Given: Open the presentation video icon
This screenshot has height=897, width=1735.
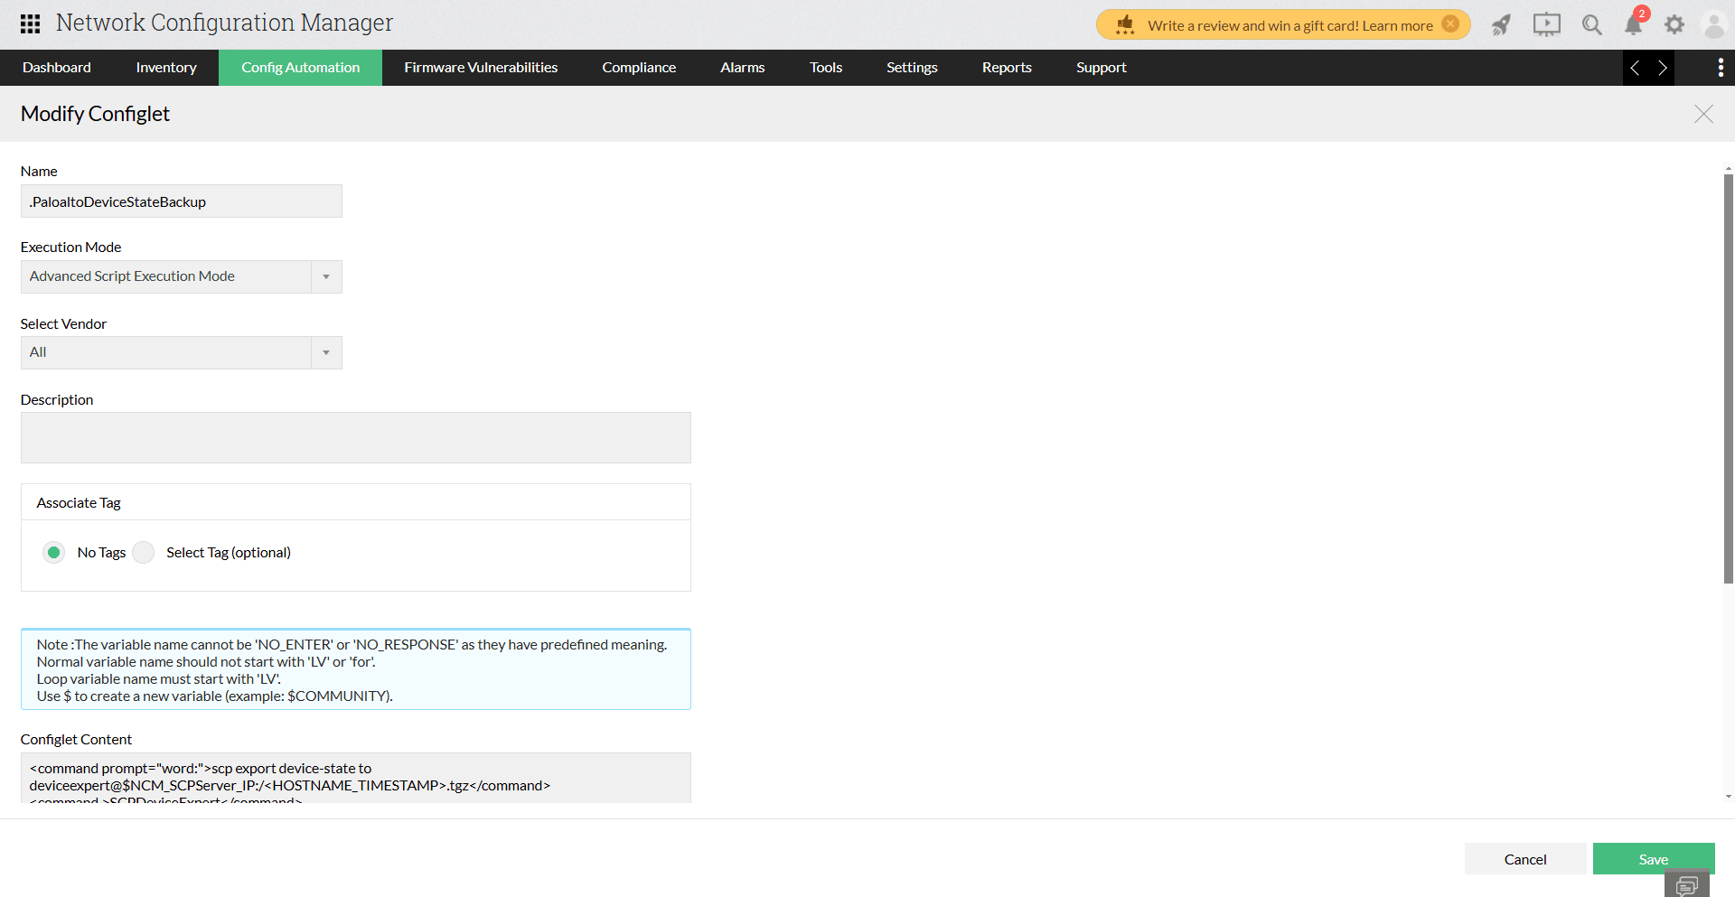Looking at the screenshot, I should click(1546, 25).
